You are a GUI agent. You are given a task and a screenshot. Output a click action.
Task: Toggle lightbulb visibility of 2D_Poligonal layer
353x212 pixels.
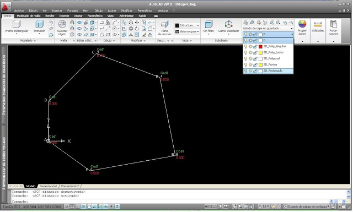[x=245, y=58]
